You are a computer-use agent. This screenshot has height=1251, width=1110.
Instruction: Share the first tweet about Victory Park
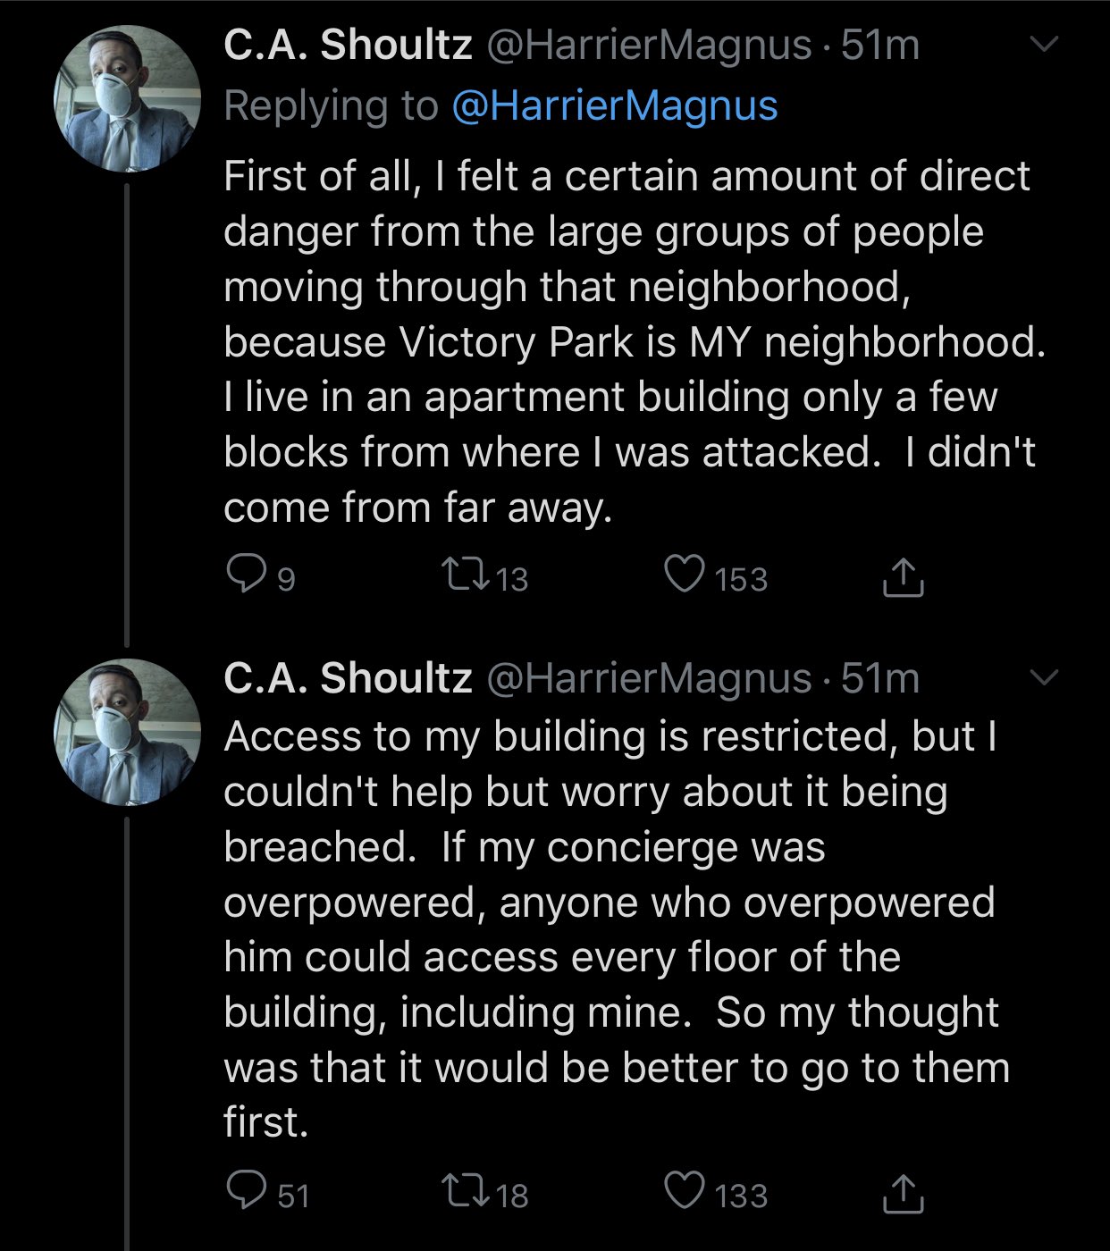click(x=903, y=576)
